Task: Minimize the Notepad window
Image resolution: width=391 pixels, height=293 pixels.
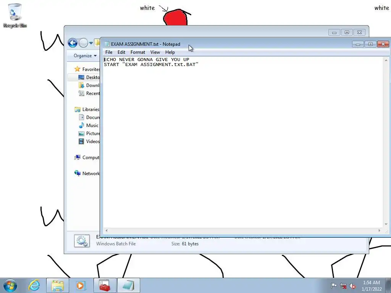Action: [358, 44]
